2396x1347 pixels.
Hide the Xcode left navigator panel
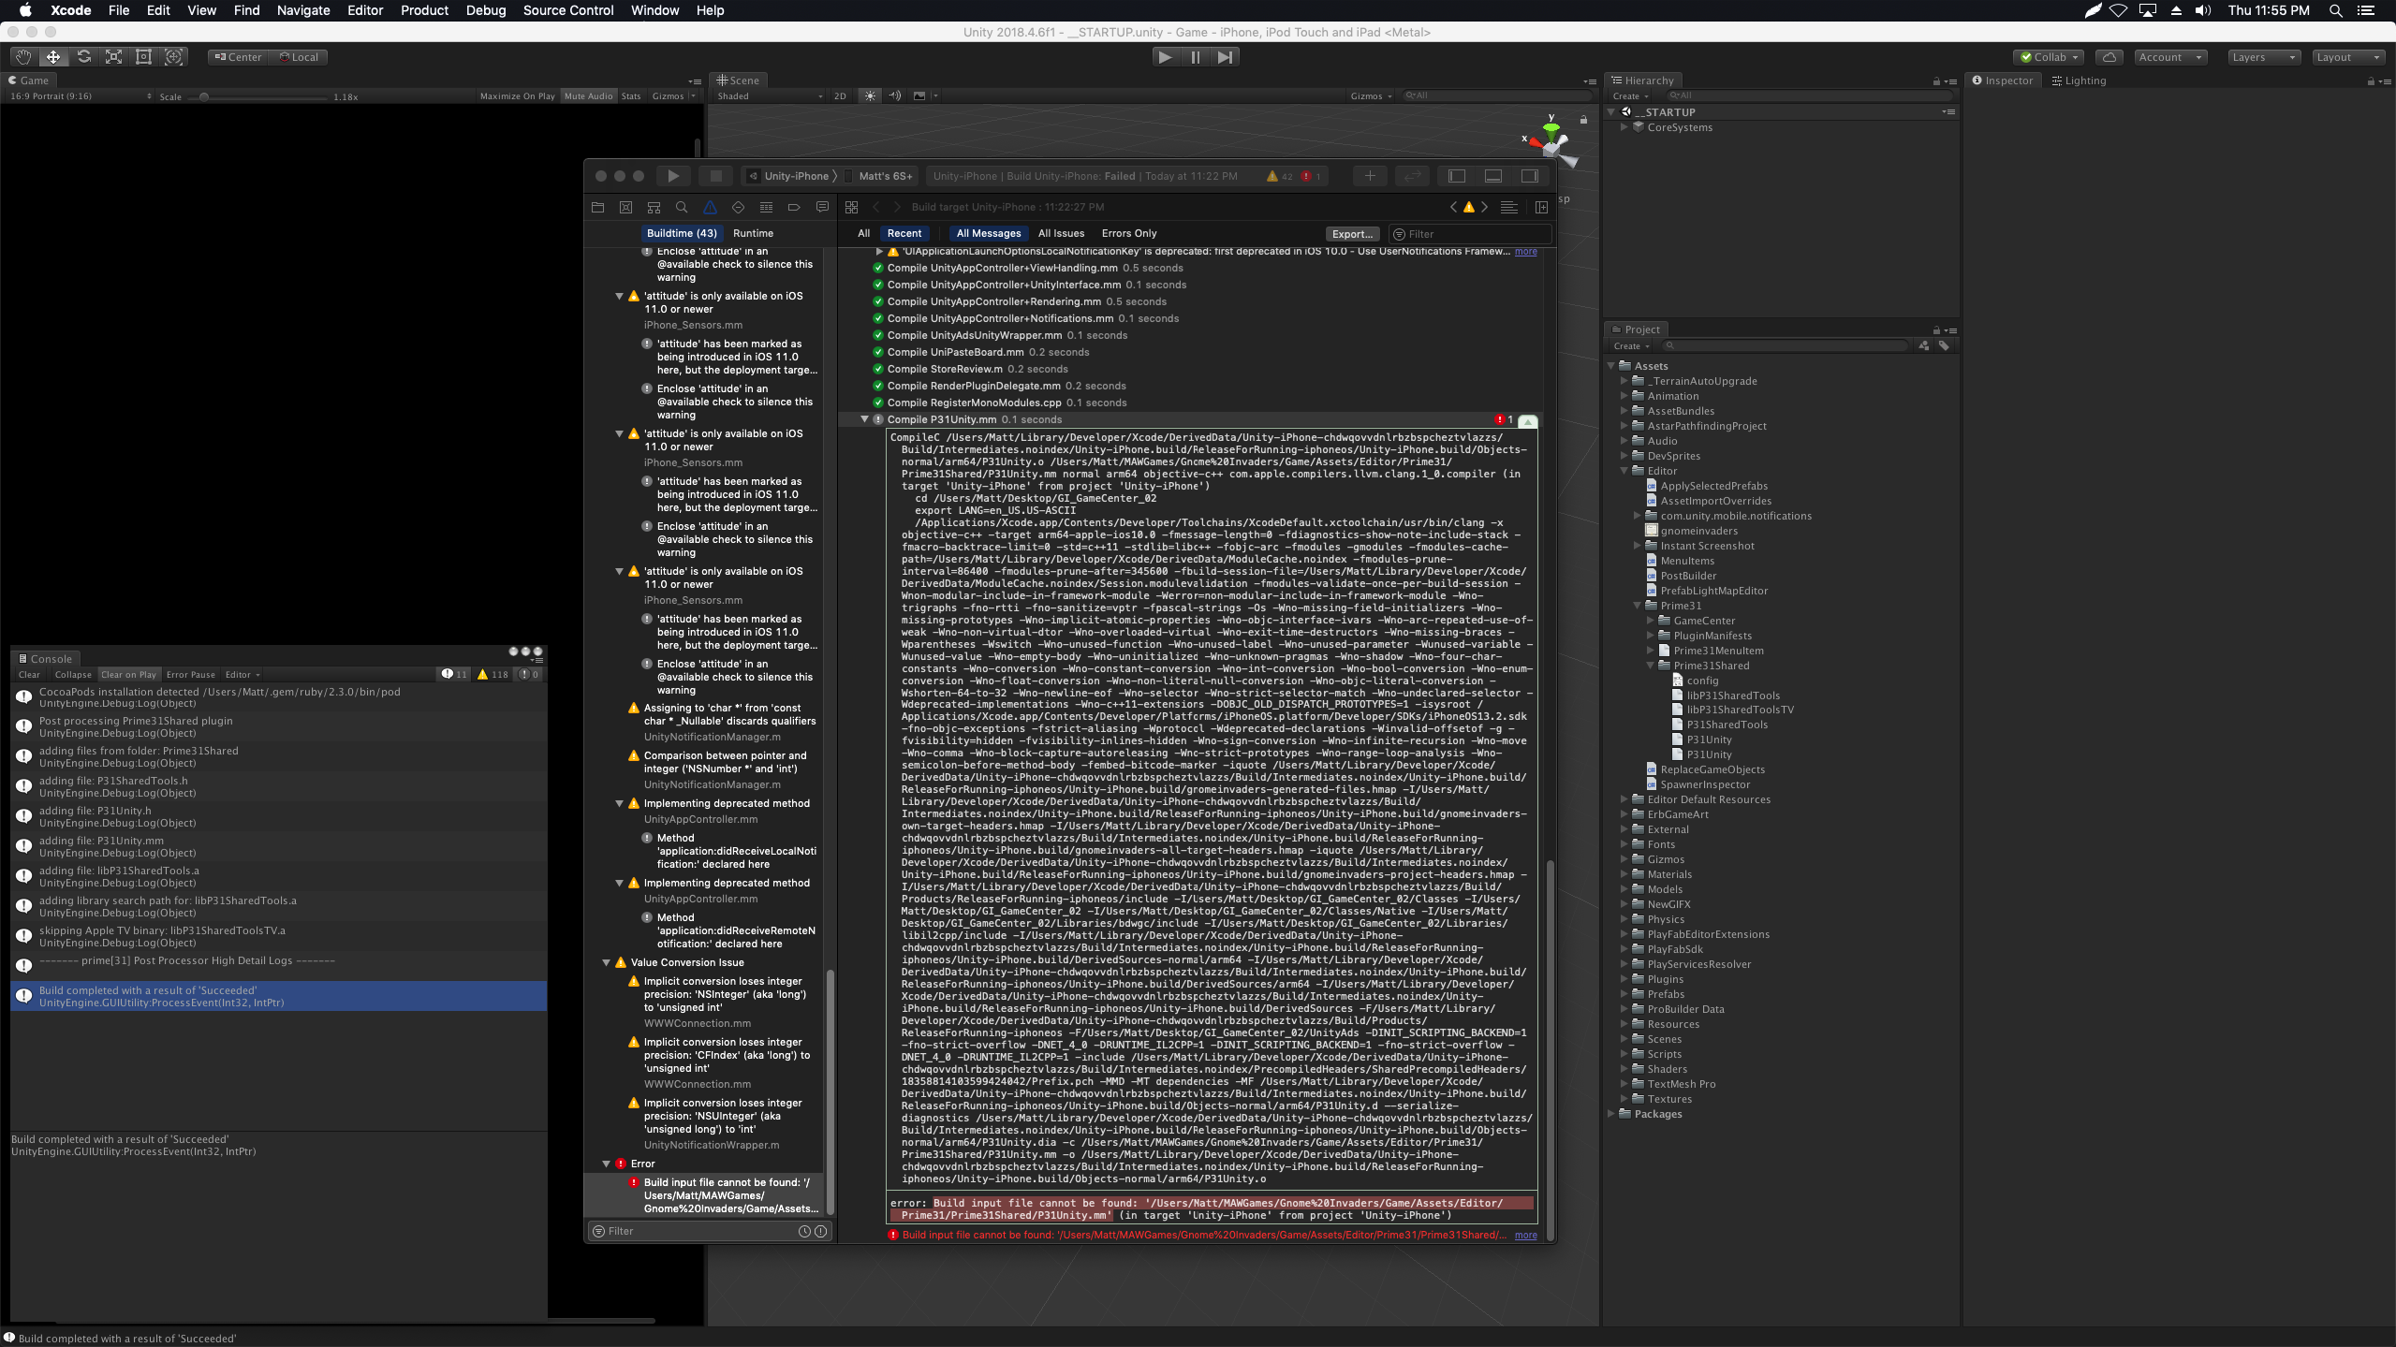[x=1457, y=176]
